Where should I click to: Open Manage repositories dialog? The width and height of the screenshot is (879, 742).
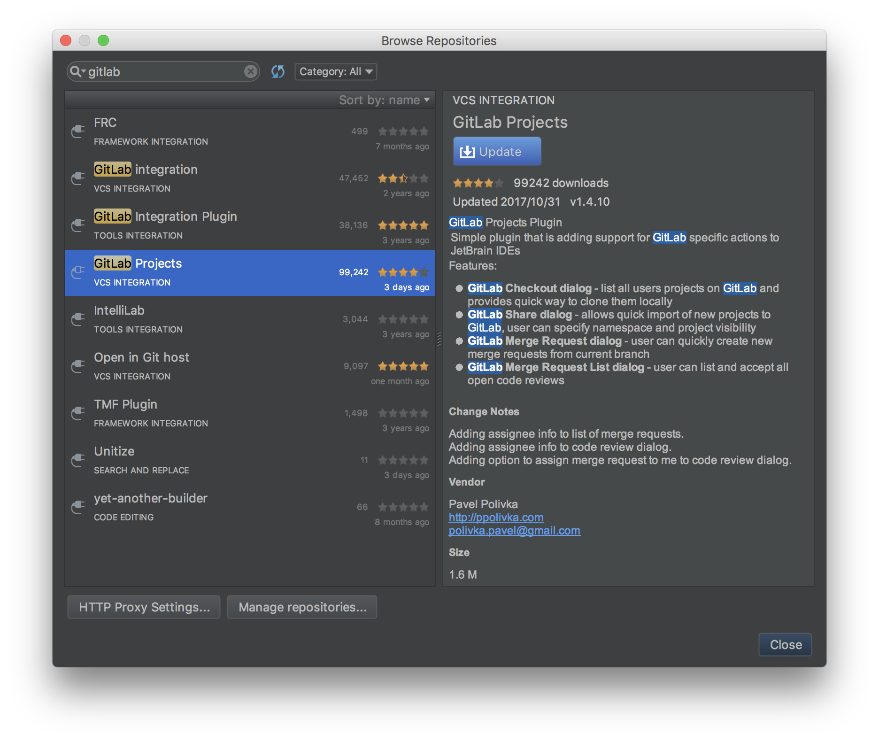tap(302, 607)
